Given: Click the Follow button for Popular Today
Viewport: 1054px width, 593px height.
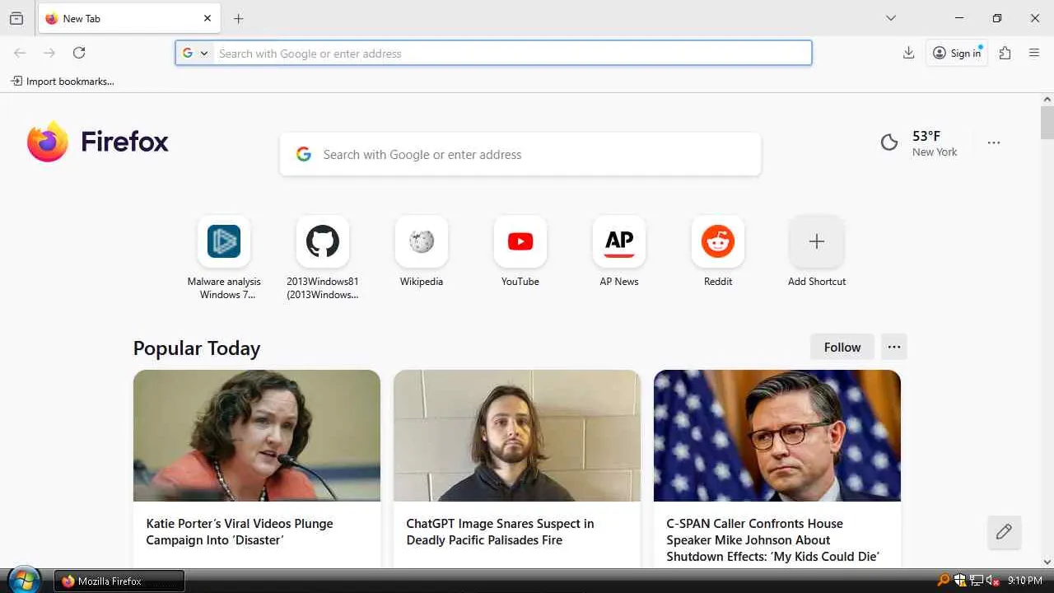Looking at the screenshot, I should point(842,347).
